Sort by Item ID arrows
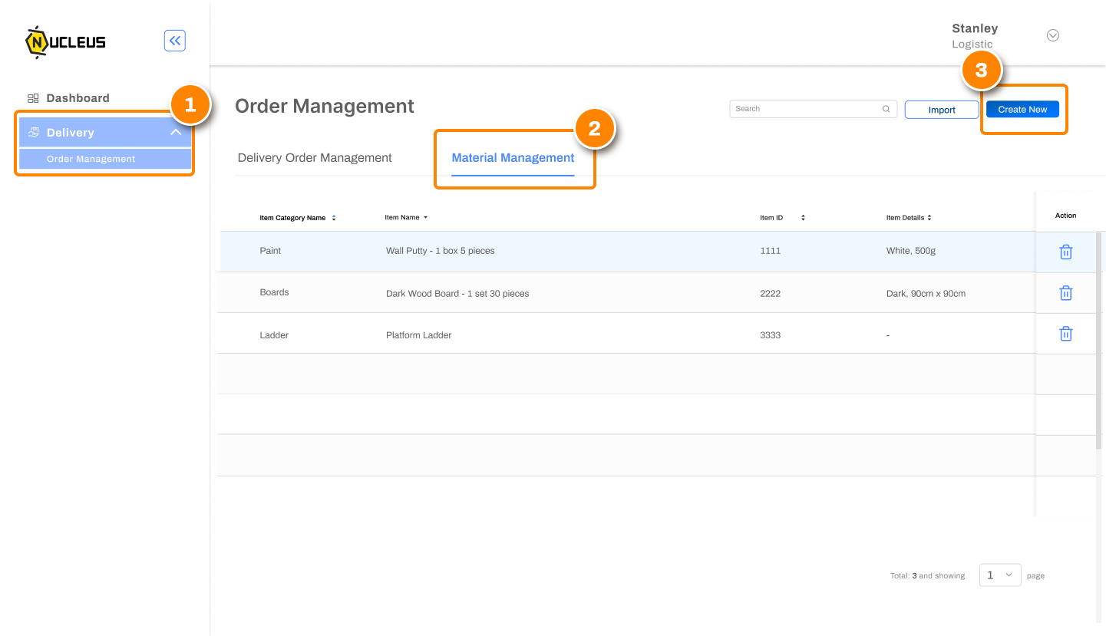Image resolution: width=1106 pixels, height=636 pixels. 803,218
